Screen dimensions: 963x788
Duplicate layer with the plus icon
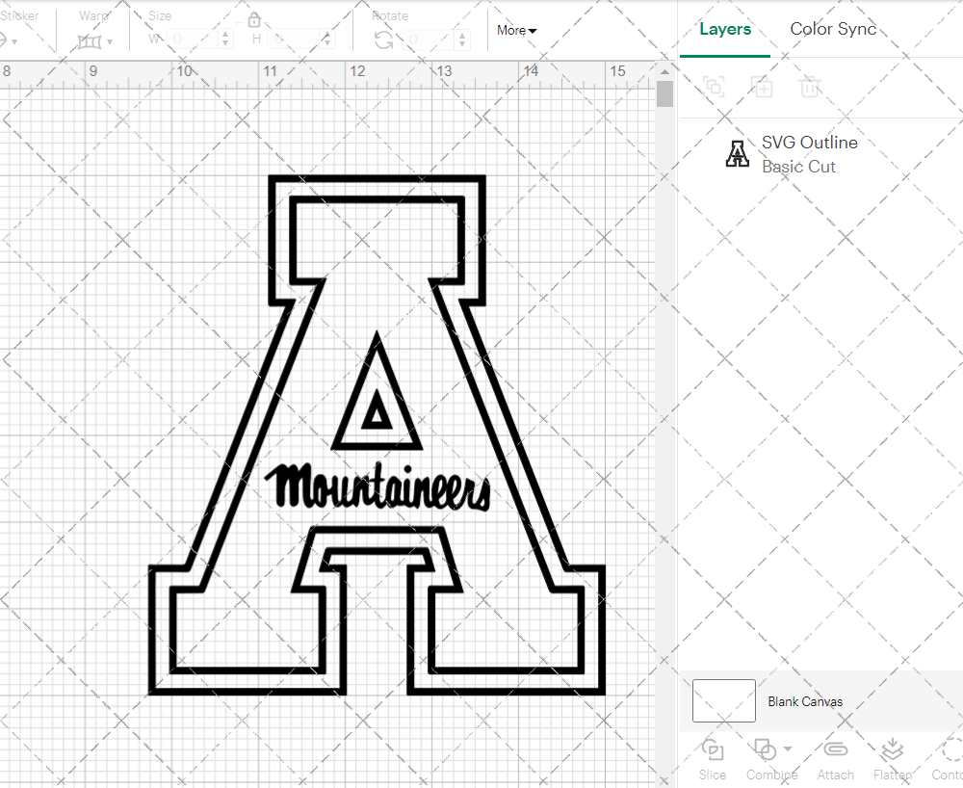763,87
